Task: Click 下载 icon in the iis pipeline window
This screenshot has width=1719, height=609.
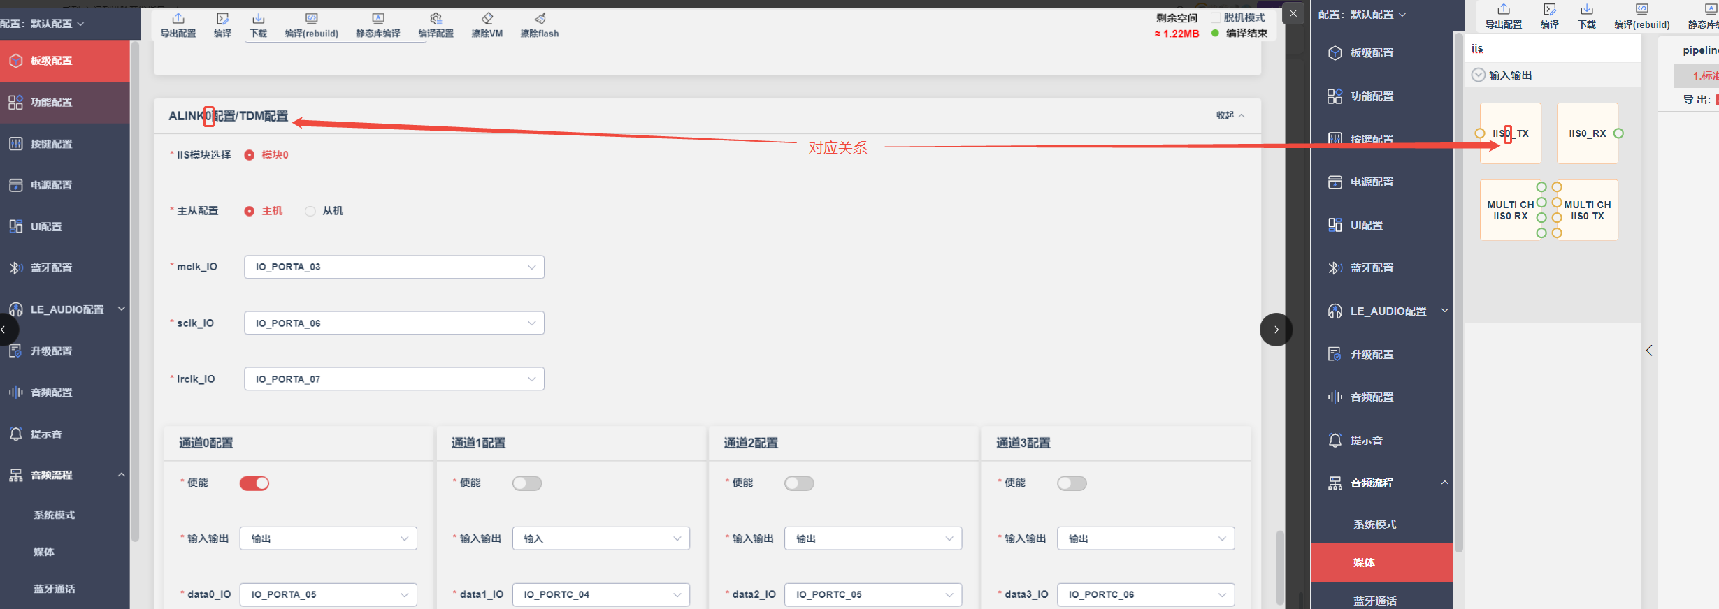Action: [x=1587, y=10]
